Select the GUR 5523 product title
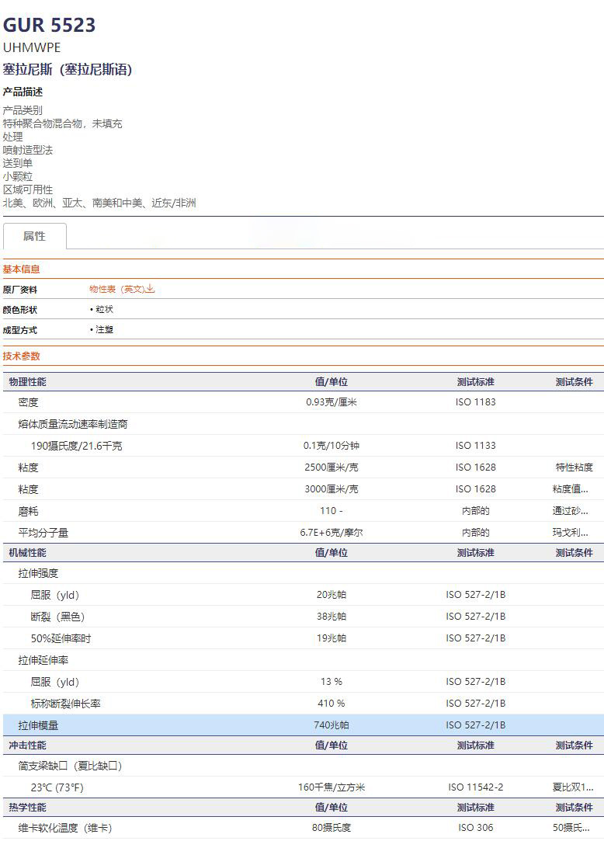Screen dimensions: 604x855 tap(49, 25)
